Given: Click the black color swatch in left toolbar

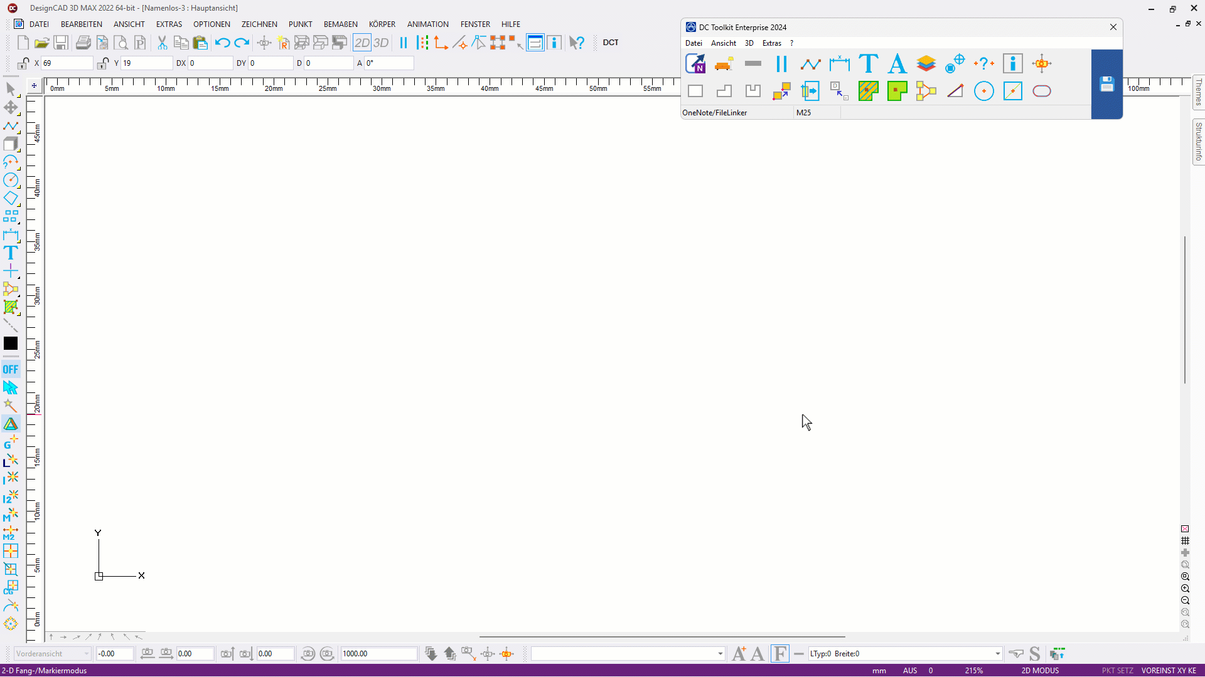Looking at the screenshot, I should 11,344.
